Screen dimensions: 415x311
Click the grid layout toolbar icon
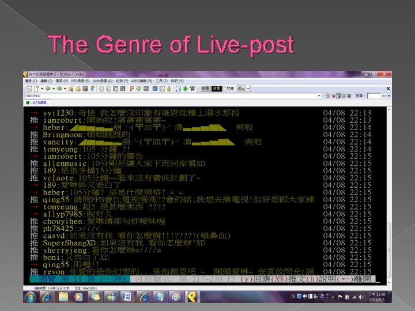146,89
